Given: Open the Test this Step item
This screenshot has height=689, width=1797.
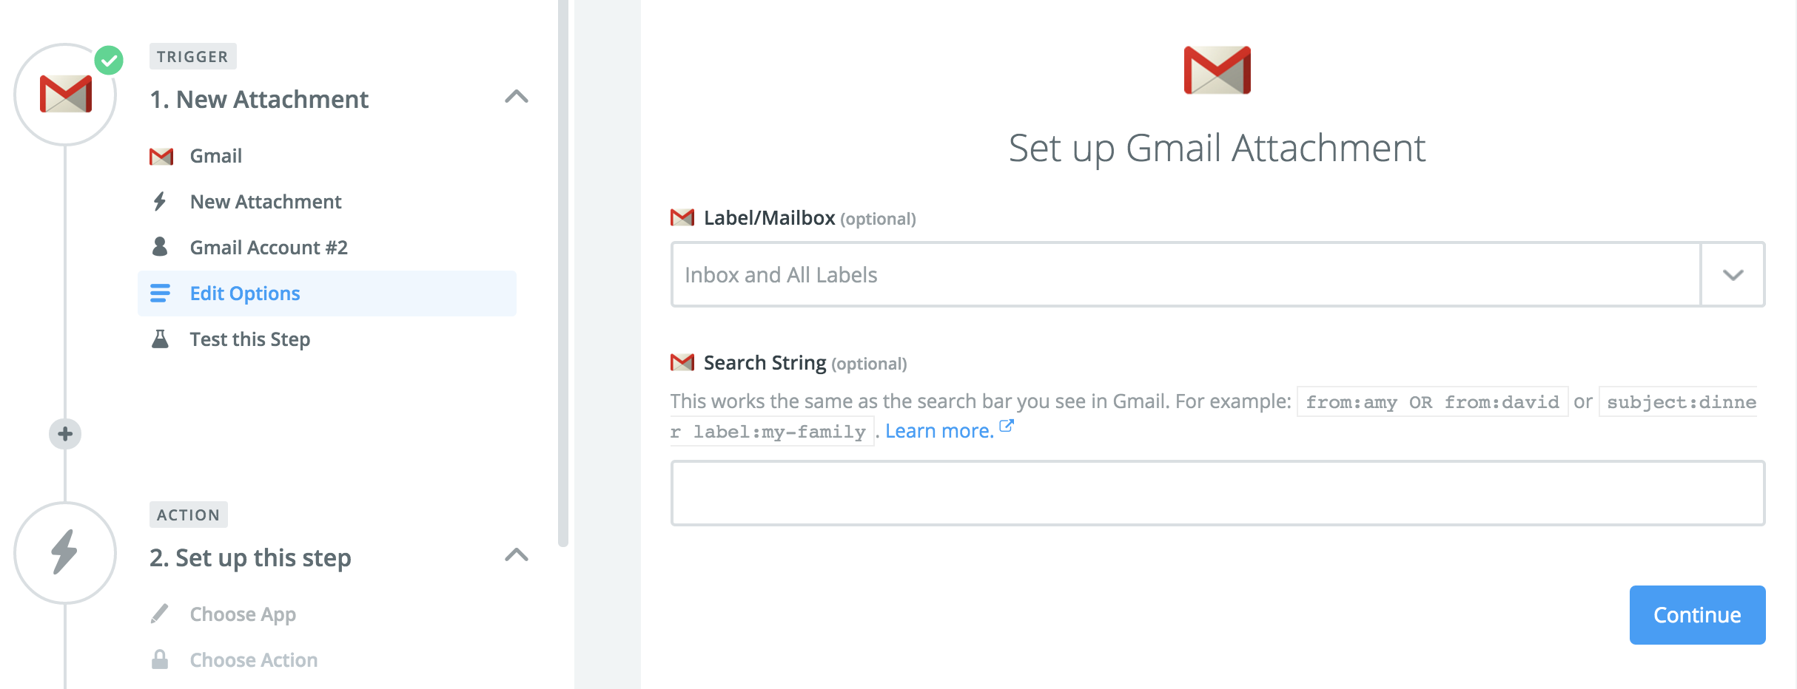Looking at the screenshot, I should click(326, 339).
